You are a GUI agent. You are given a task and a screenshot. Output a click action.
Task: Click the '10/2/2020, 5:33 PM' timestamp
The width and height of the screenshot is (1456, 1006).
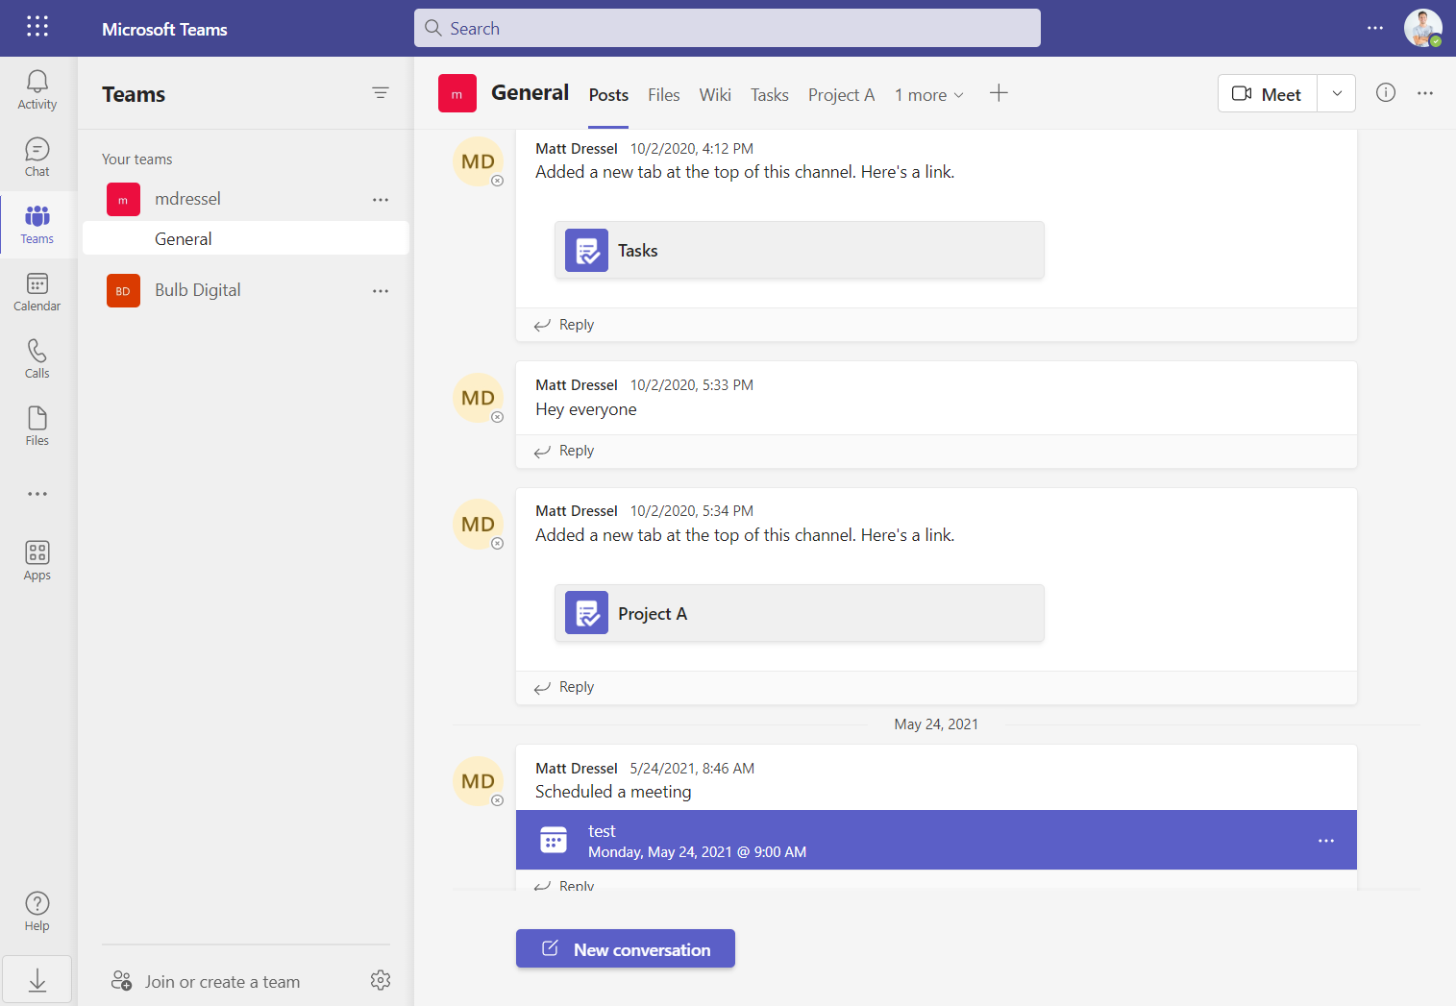[x=692, y=385]
